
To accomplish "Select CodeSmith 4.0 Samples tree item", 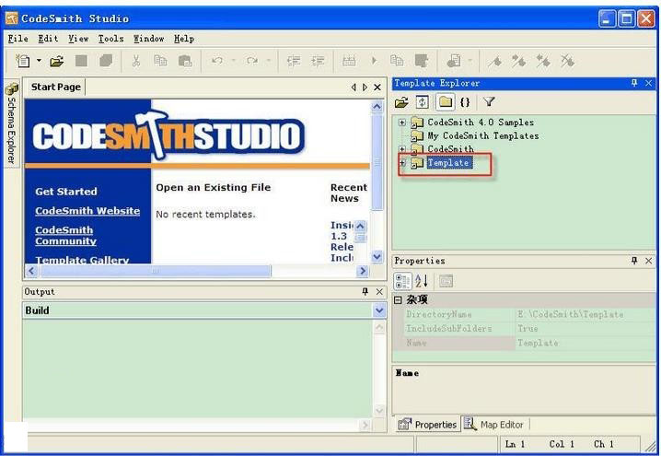I will [481, 123].
